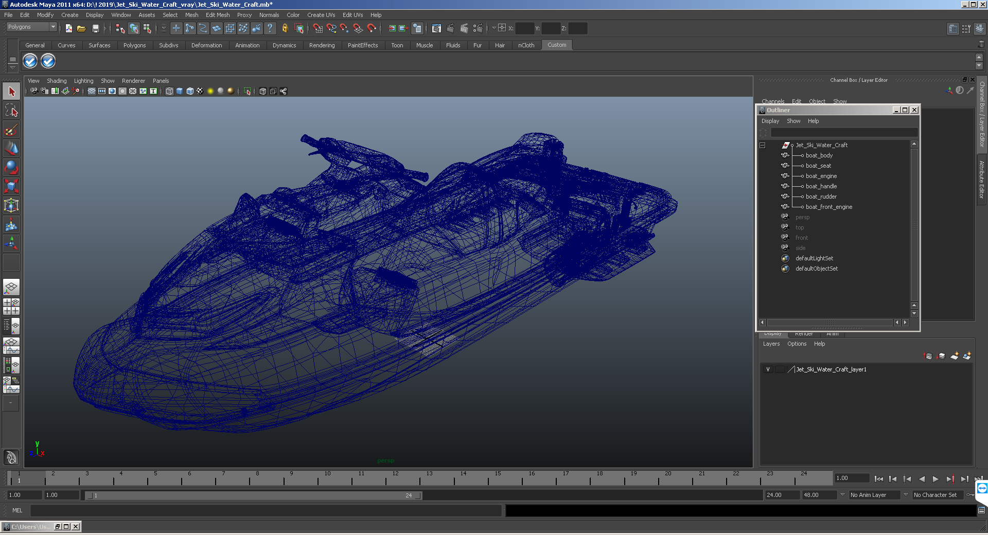This screenshot has height=535, width=988.
Task: Select boat_body in the Outliner
Action: point(819,155)
